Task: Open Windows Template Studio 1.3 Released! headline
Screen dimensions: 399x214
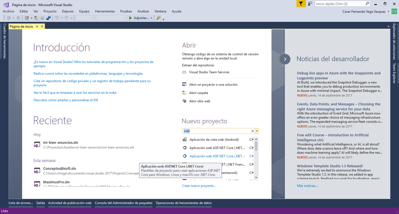Action: point(330,166)
